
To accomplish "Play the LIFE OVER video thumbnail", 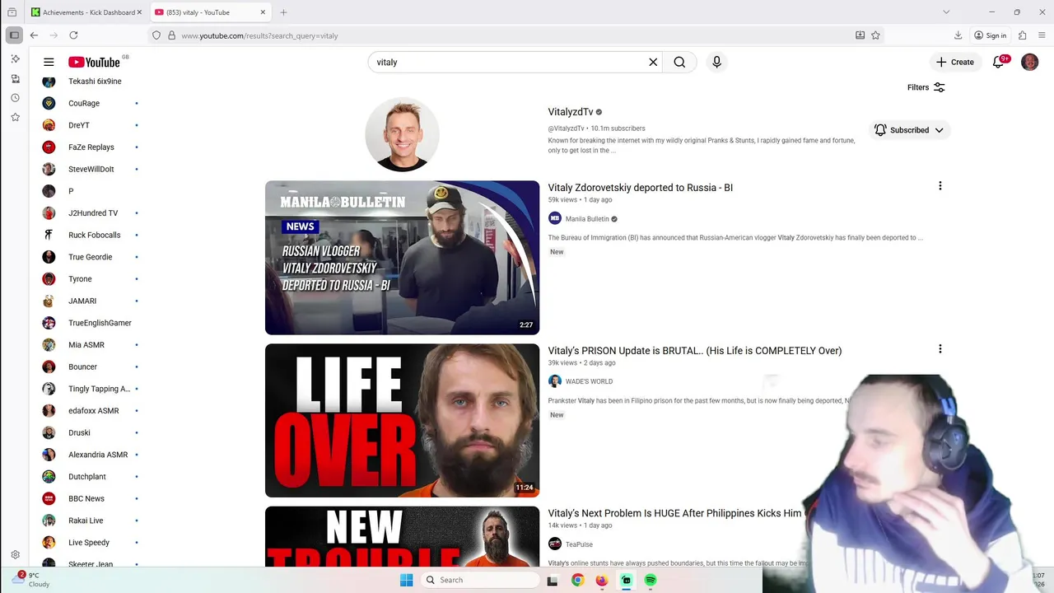I will (x=402, y=420).
